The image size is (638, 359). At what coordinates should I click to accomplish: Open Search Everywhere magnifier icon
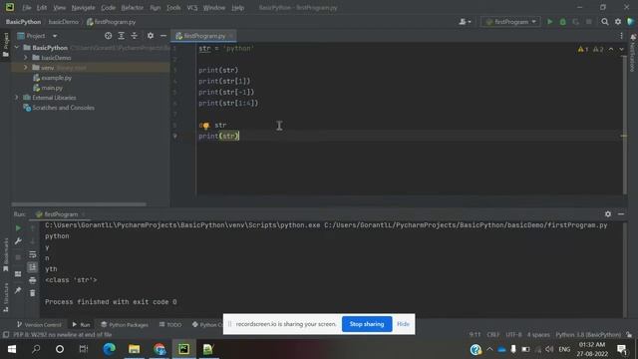[x=605, y=22]
